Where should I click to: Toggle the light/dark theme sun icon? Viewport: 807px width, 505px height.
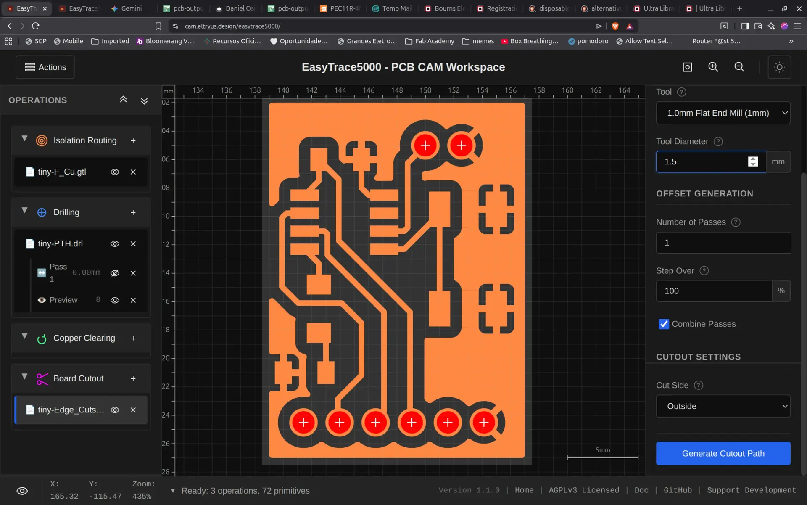click(x=779, y=67)
